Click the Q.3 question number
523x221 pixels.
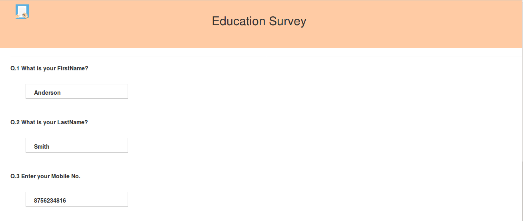click(x=15, y=176)
